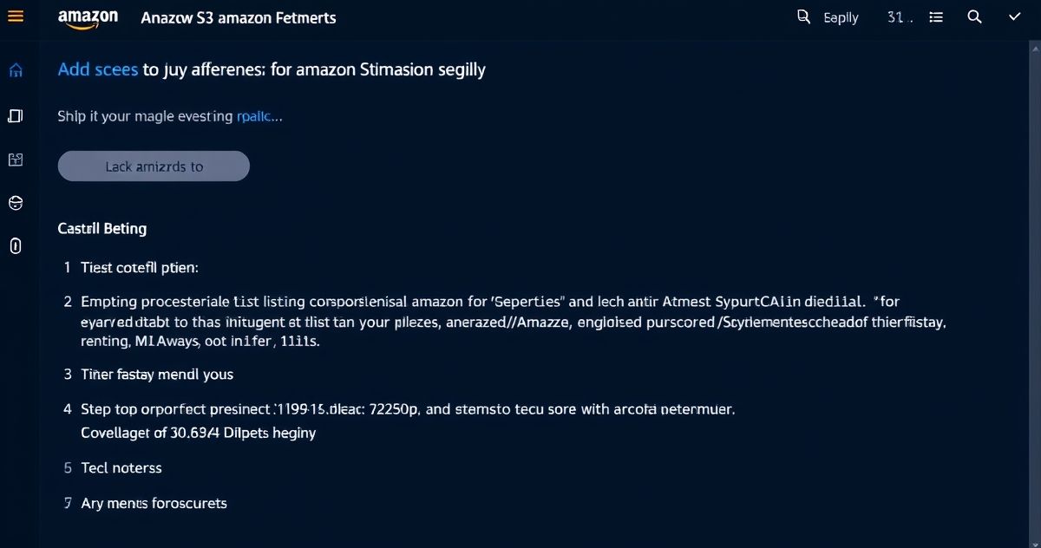Image resolution: width=1041 pixels, height=548 pixels.
Task: Follow the 'Add scees' link
Action: (98, 69)
